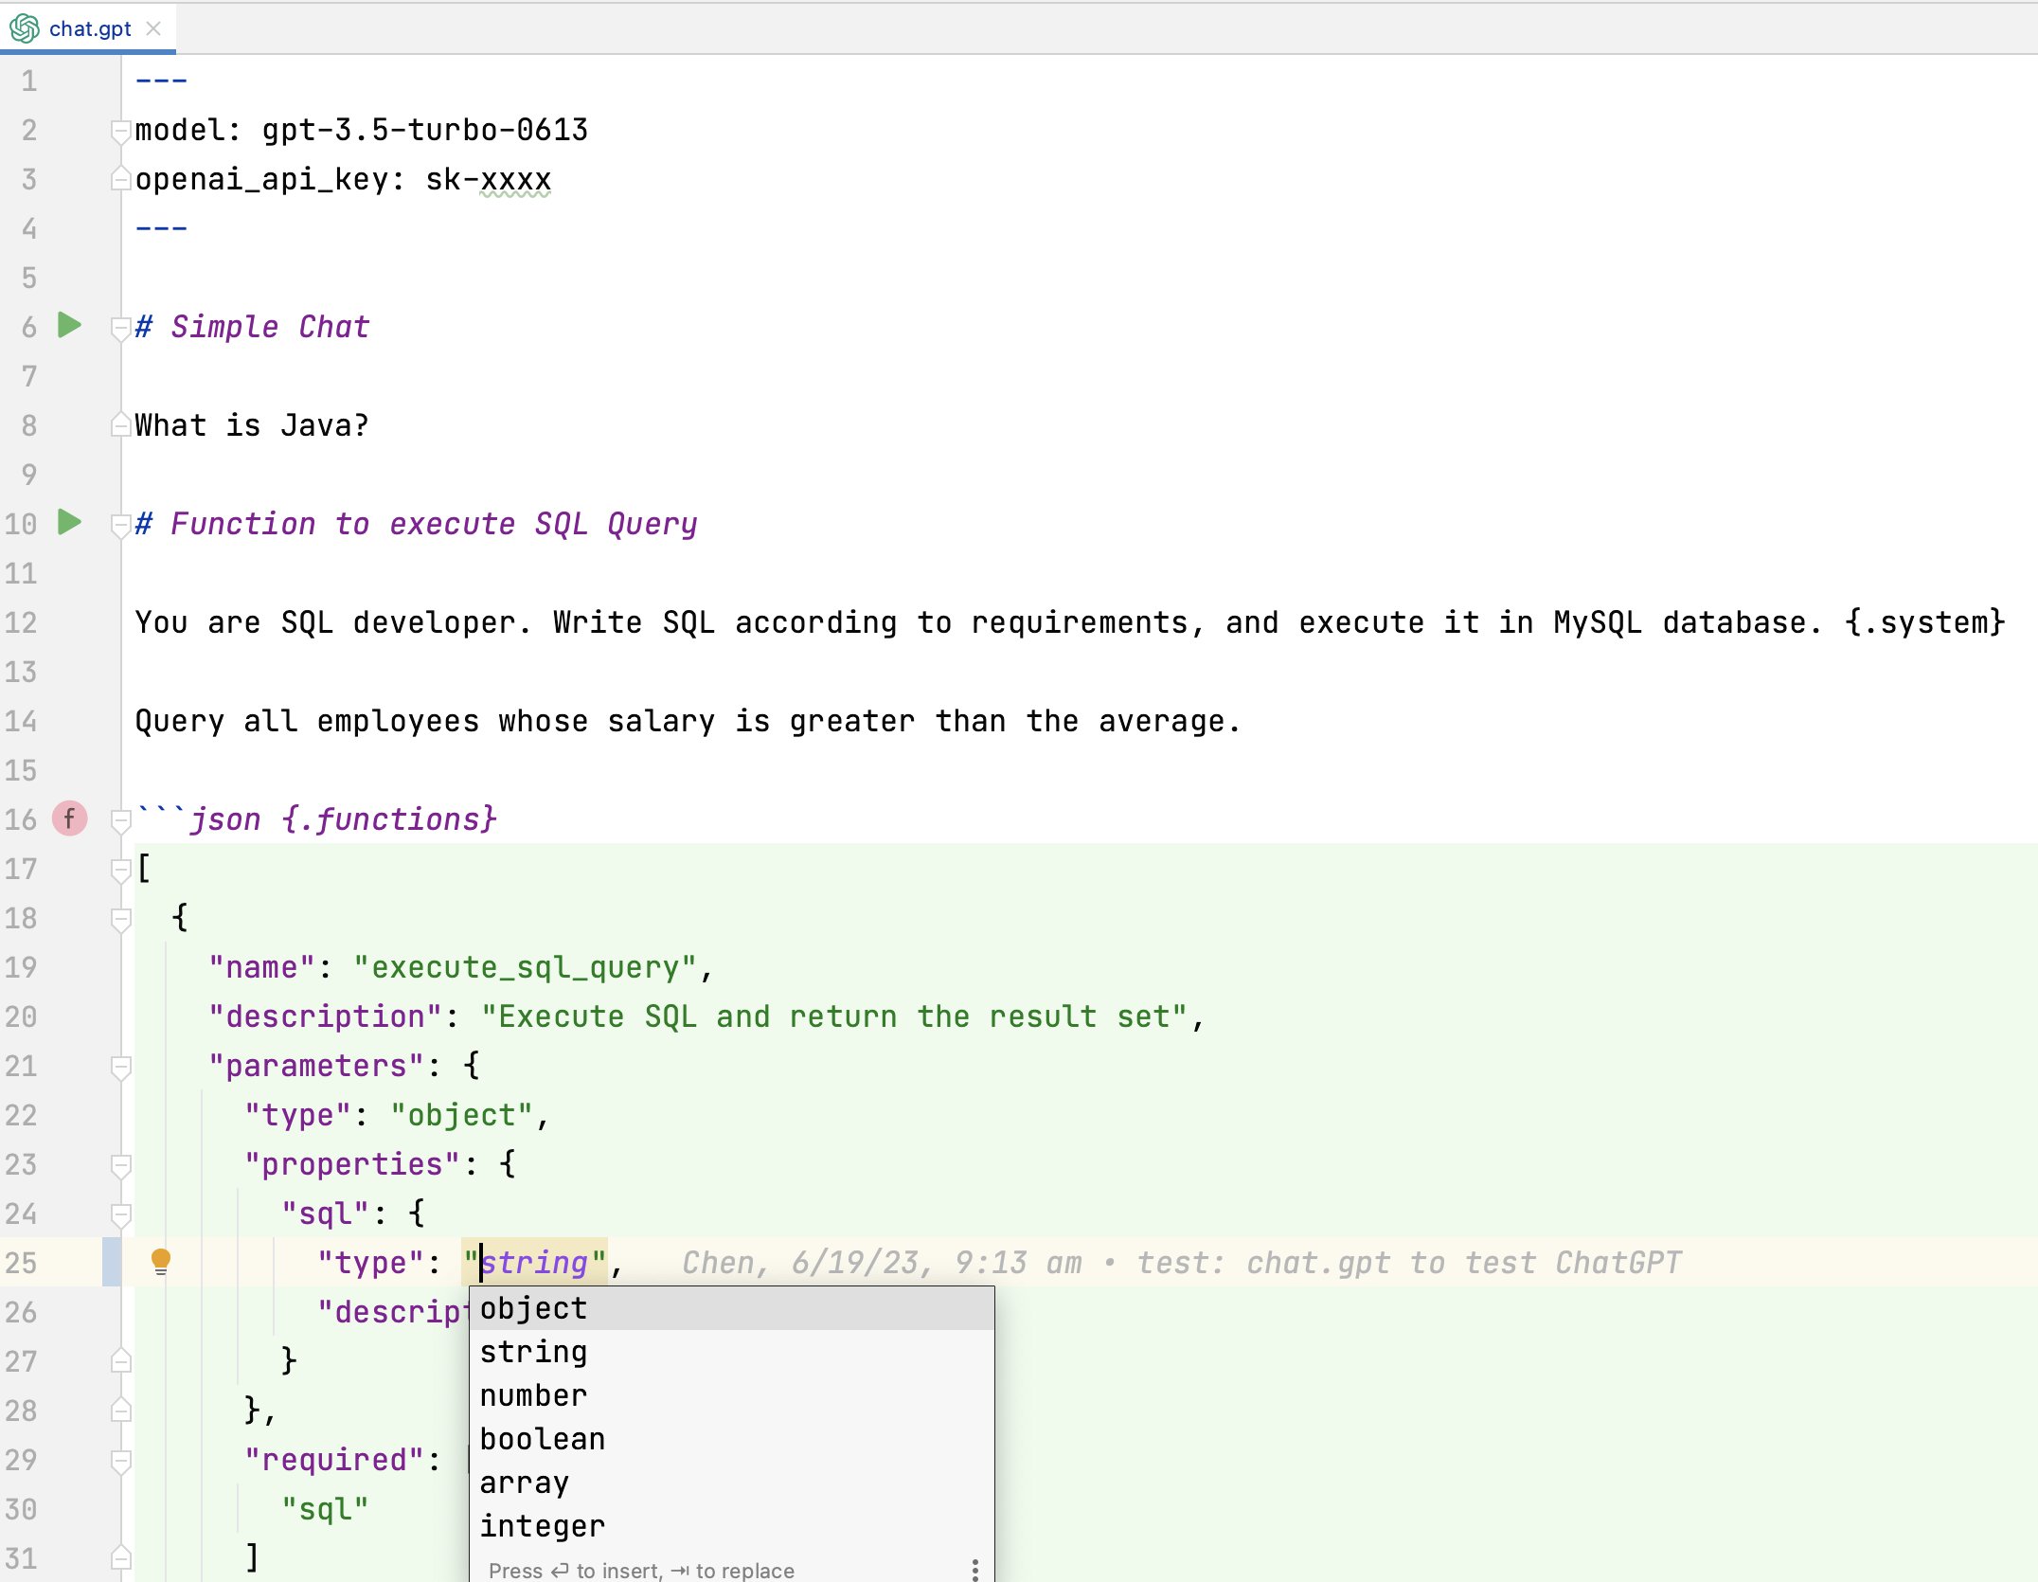
Task: Close the chat.gpt editor tab
Action: click(154, 28)
